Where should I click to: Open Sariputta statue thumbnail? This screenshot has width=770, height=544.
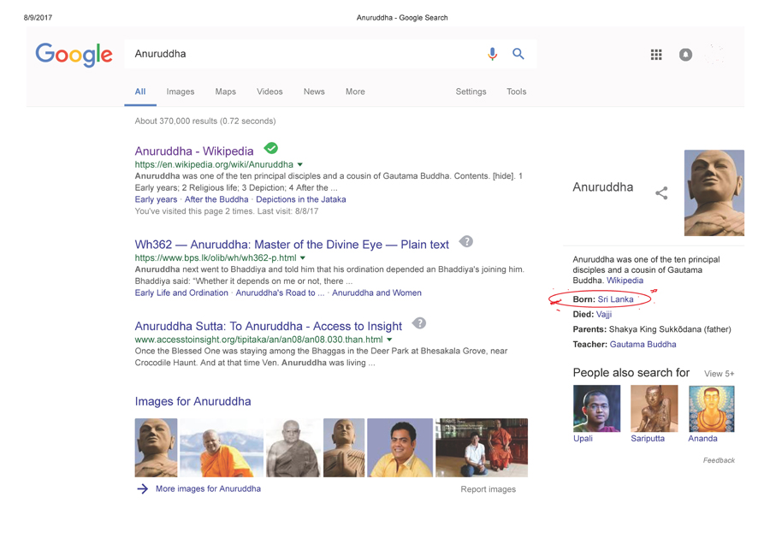click(654, 409)
